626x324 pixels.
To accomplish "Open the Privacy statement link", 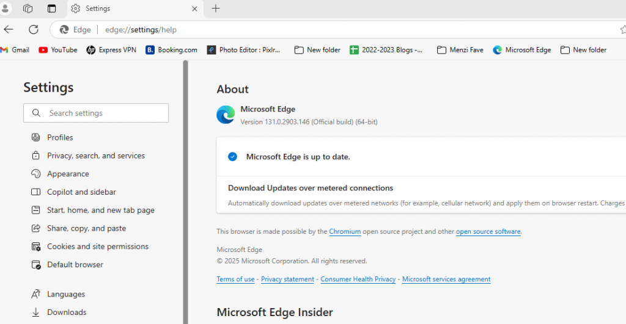I will pos(287,279).
